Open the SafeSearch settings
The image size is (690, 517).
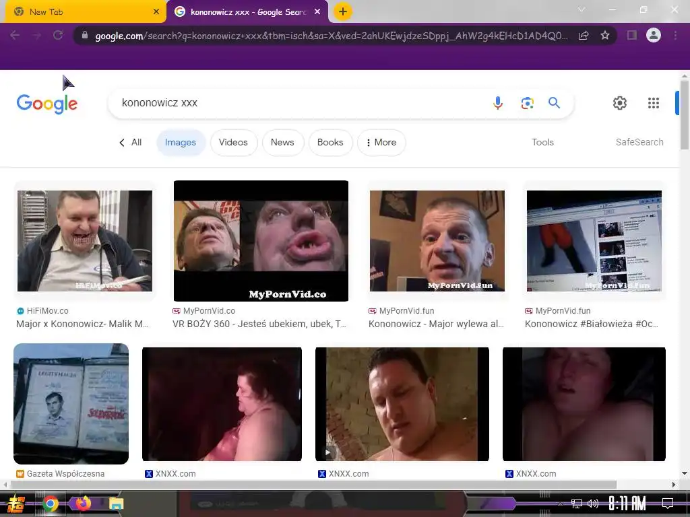pos(639,143)
